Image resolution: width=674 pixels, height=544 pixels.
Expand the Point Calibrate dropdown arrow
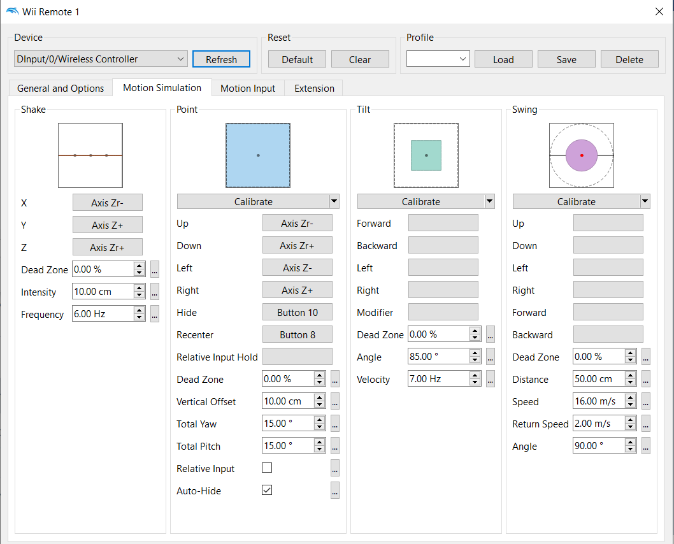click(x=334, y=201)
